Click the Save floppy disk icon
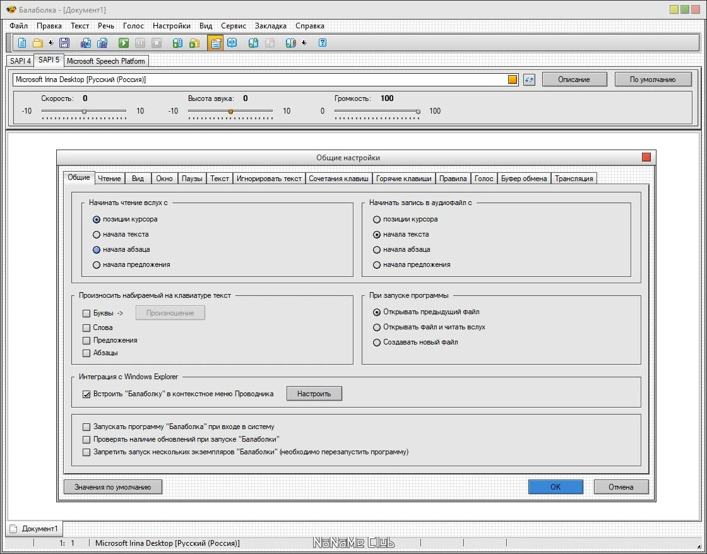Image resolution: width=707 pixels, height=554 pixels. [x=64, y=43]
